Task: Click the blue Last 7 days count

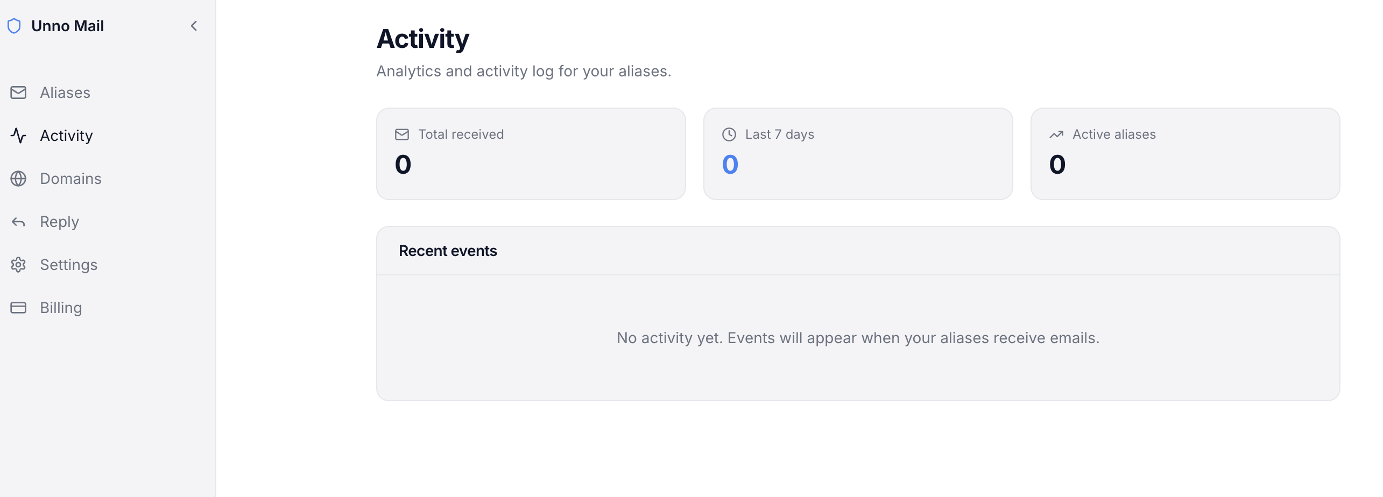Action: (x=730, y=165)
